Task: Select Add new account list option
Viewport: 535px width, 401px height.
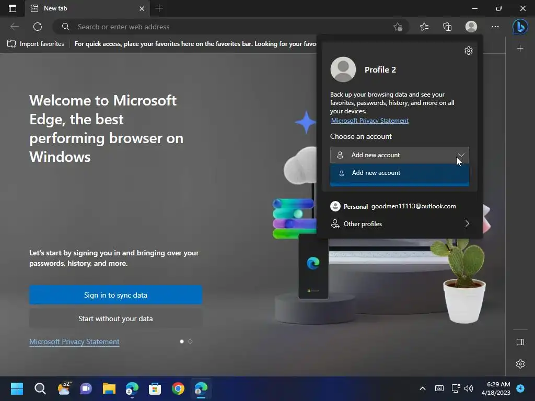Action: [x=400, y=173]
